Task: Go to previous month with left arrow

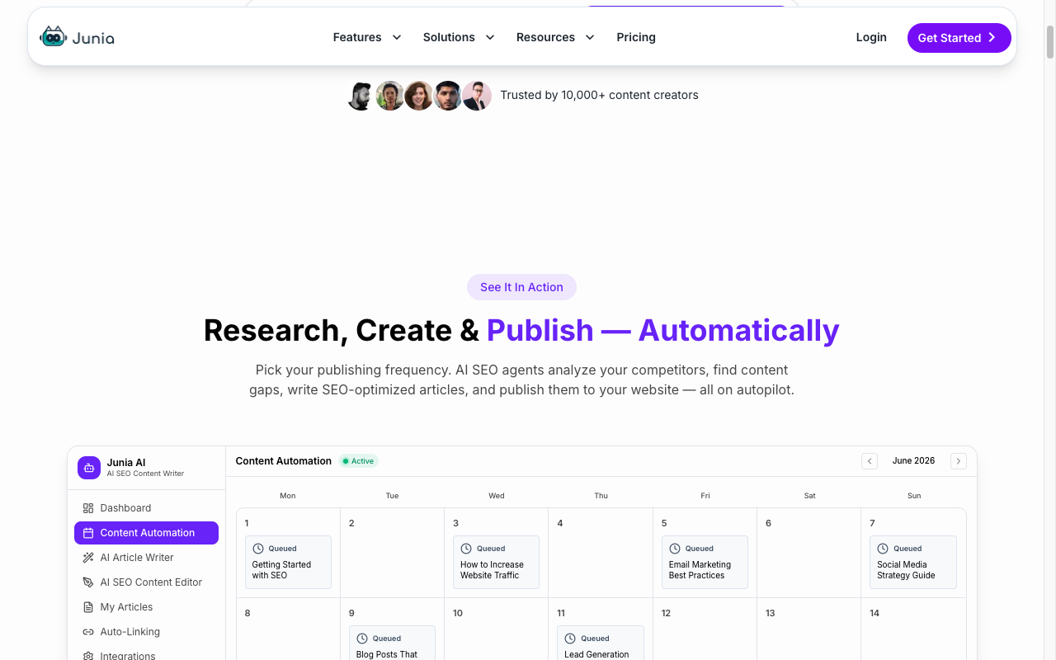Action: tap(870, 461)
